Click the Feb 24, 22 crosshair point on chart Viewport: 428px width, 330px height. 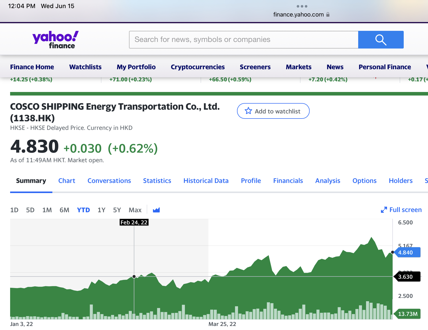pyautogui.click(x=134, y=276)
